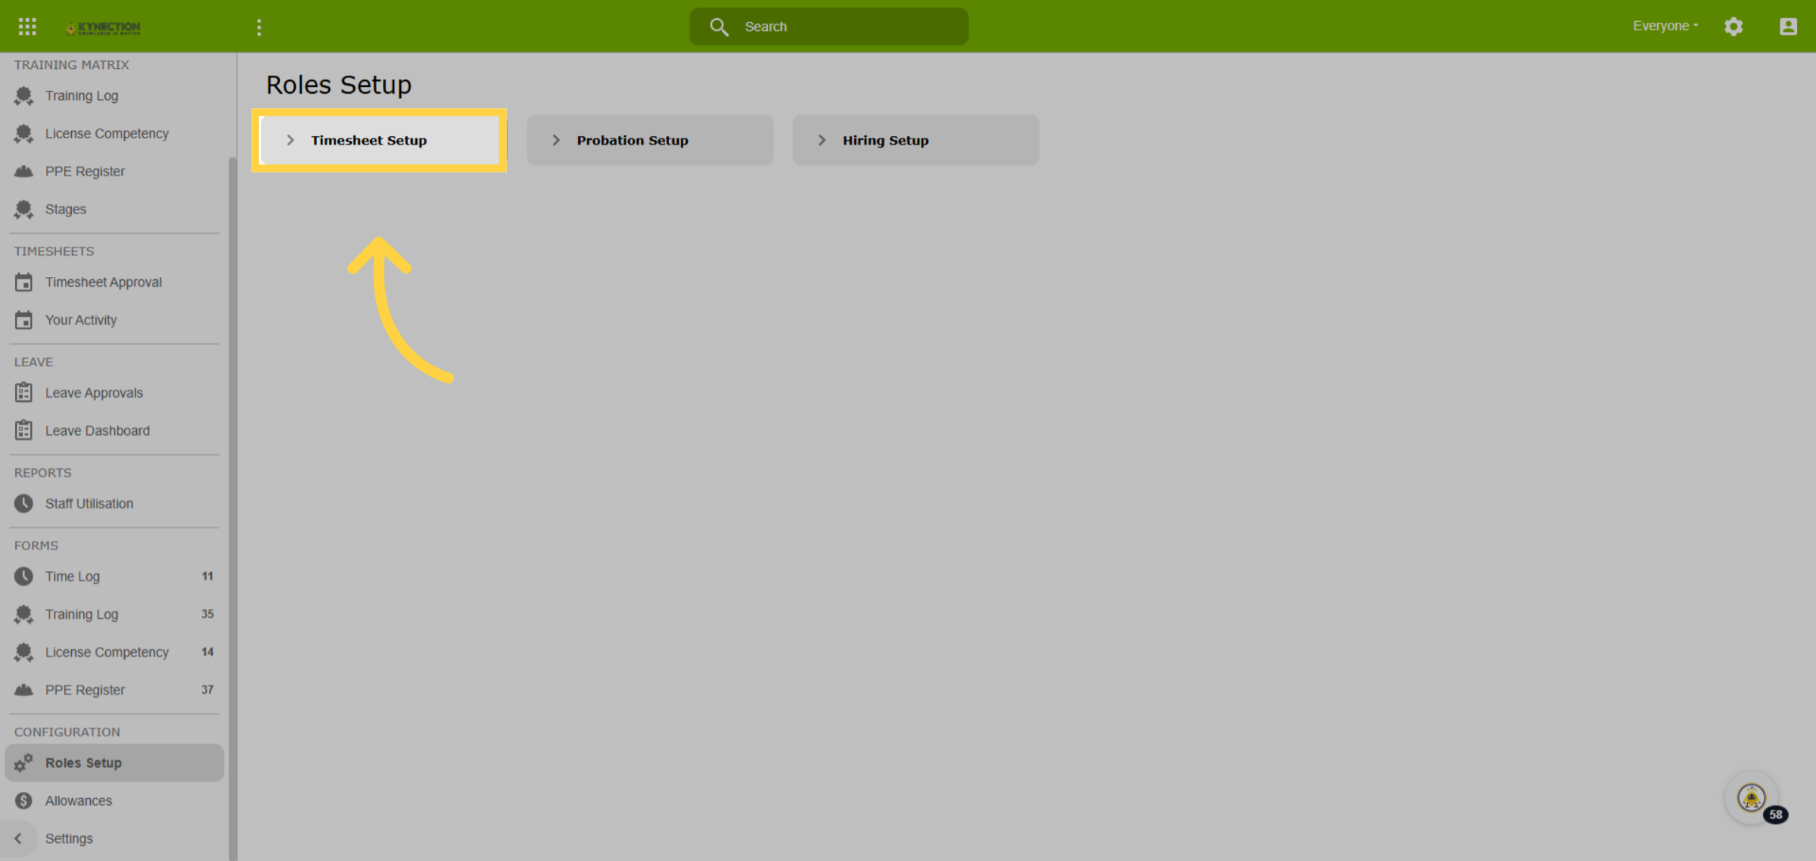Open the apps grid launcher icon
The width and height of the screenshot is (1816, 861).
[27, 26]
